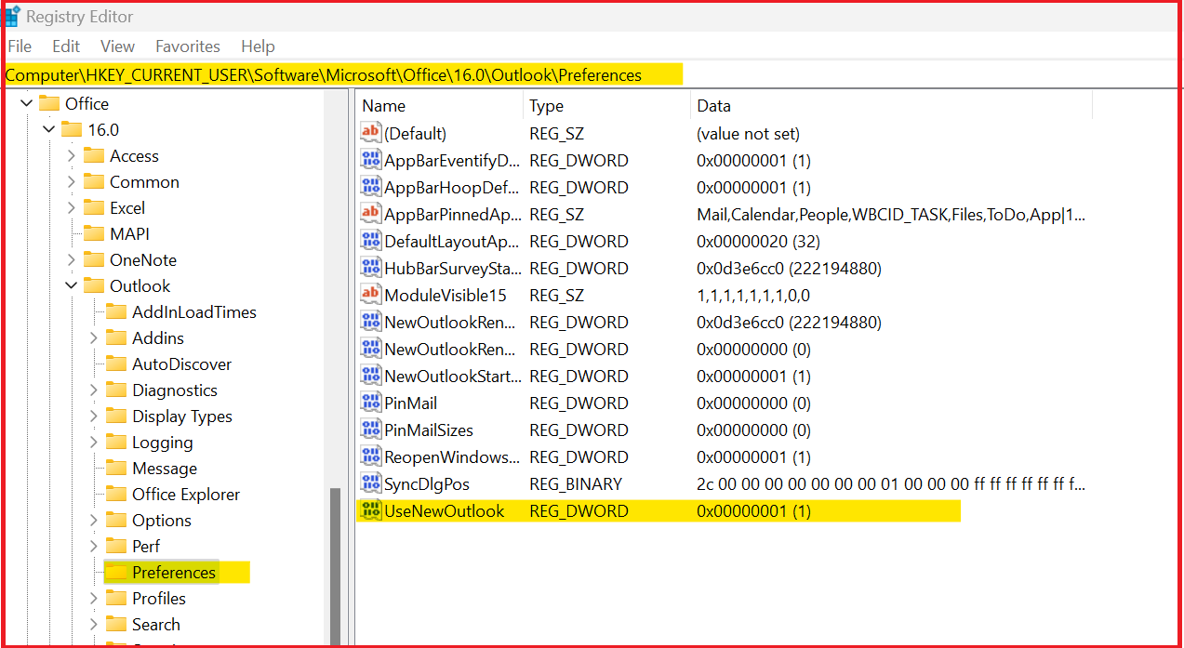This screenshot has height=648, width=1184.
Task: Click the Registry Editor icon in the title bar
Action: [13, 16]
